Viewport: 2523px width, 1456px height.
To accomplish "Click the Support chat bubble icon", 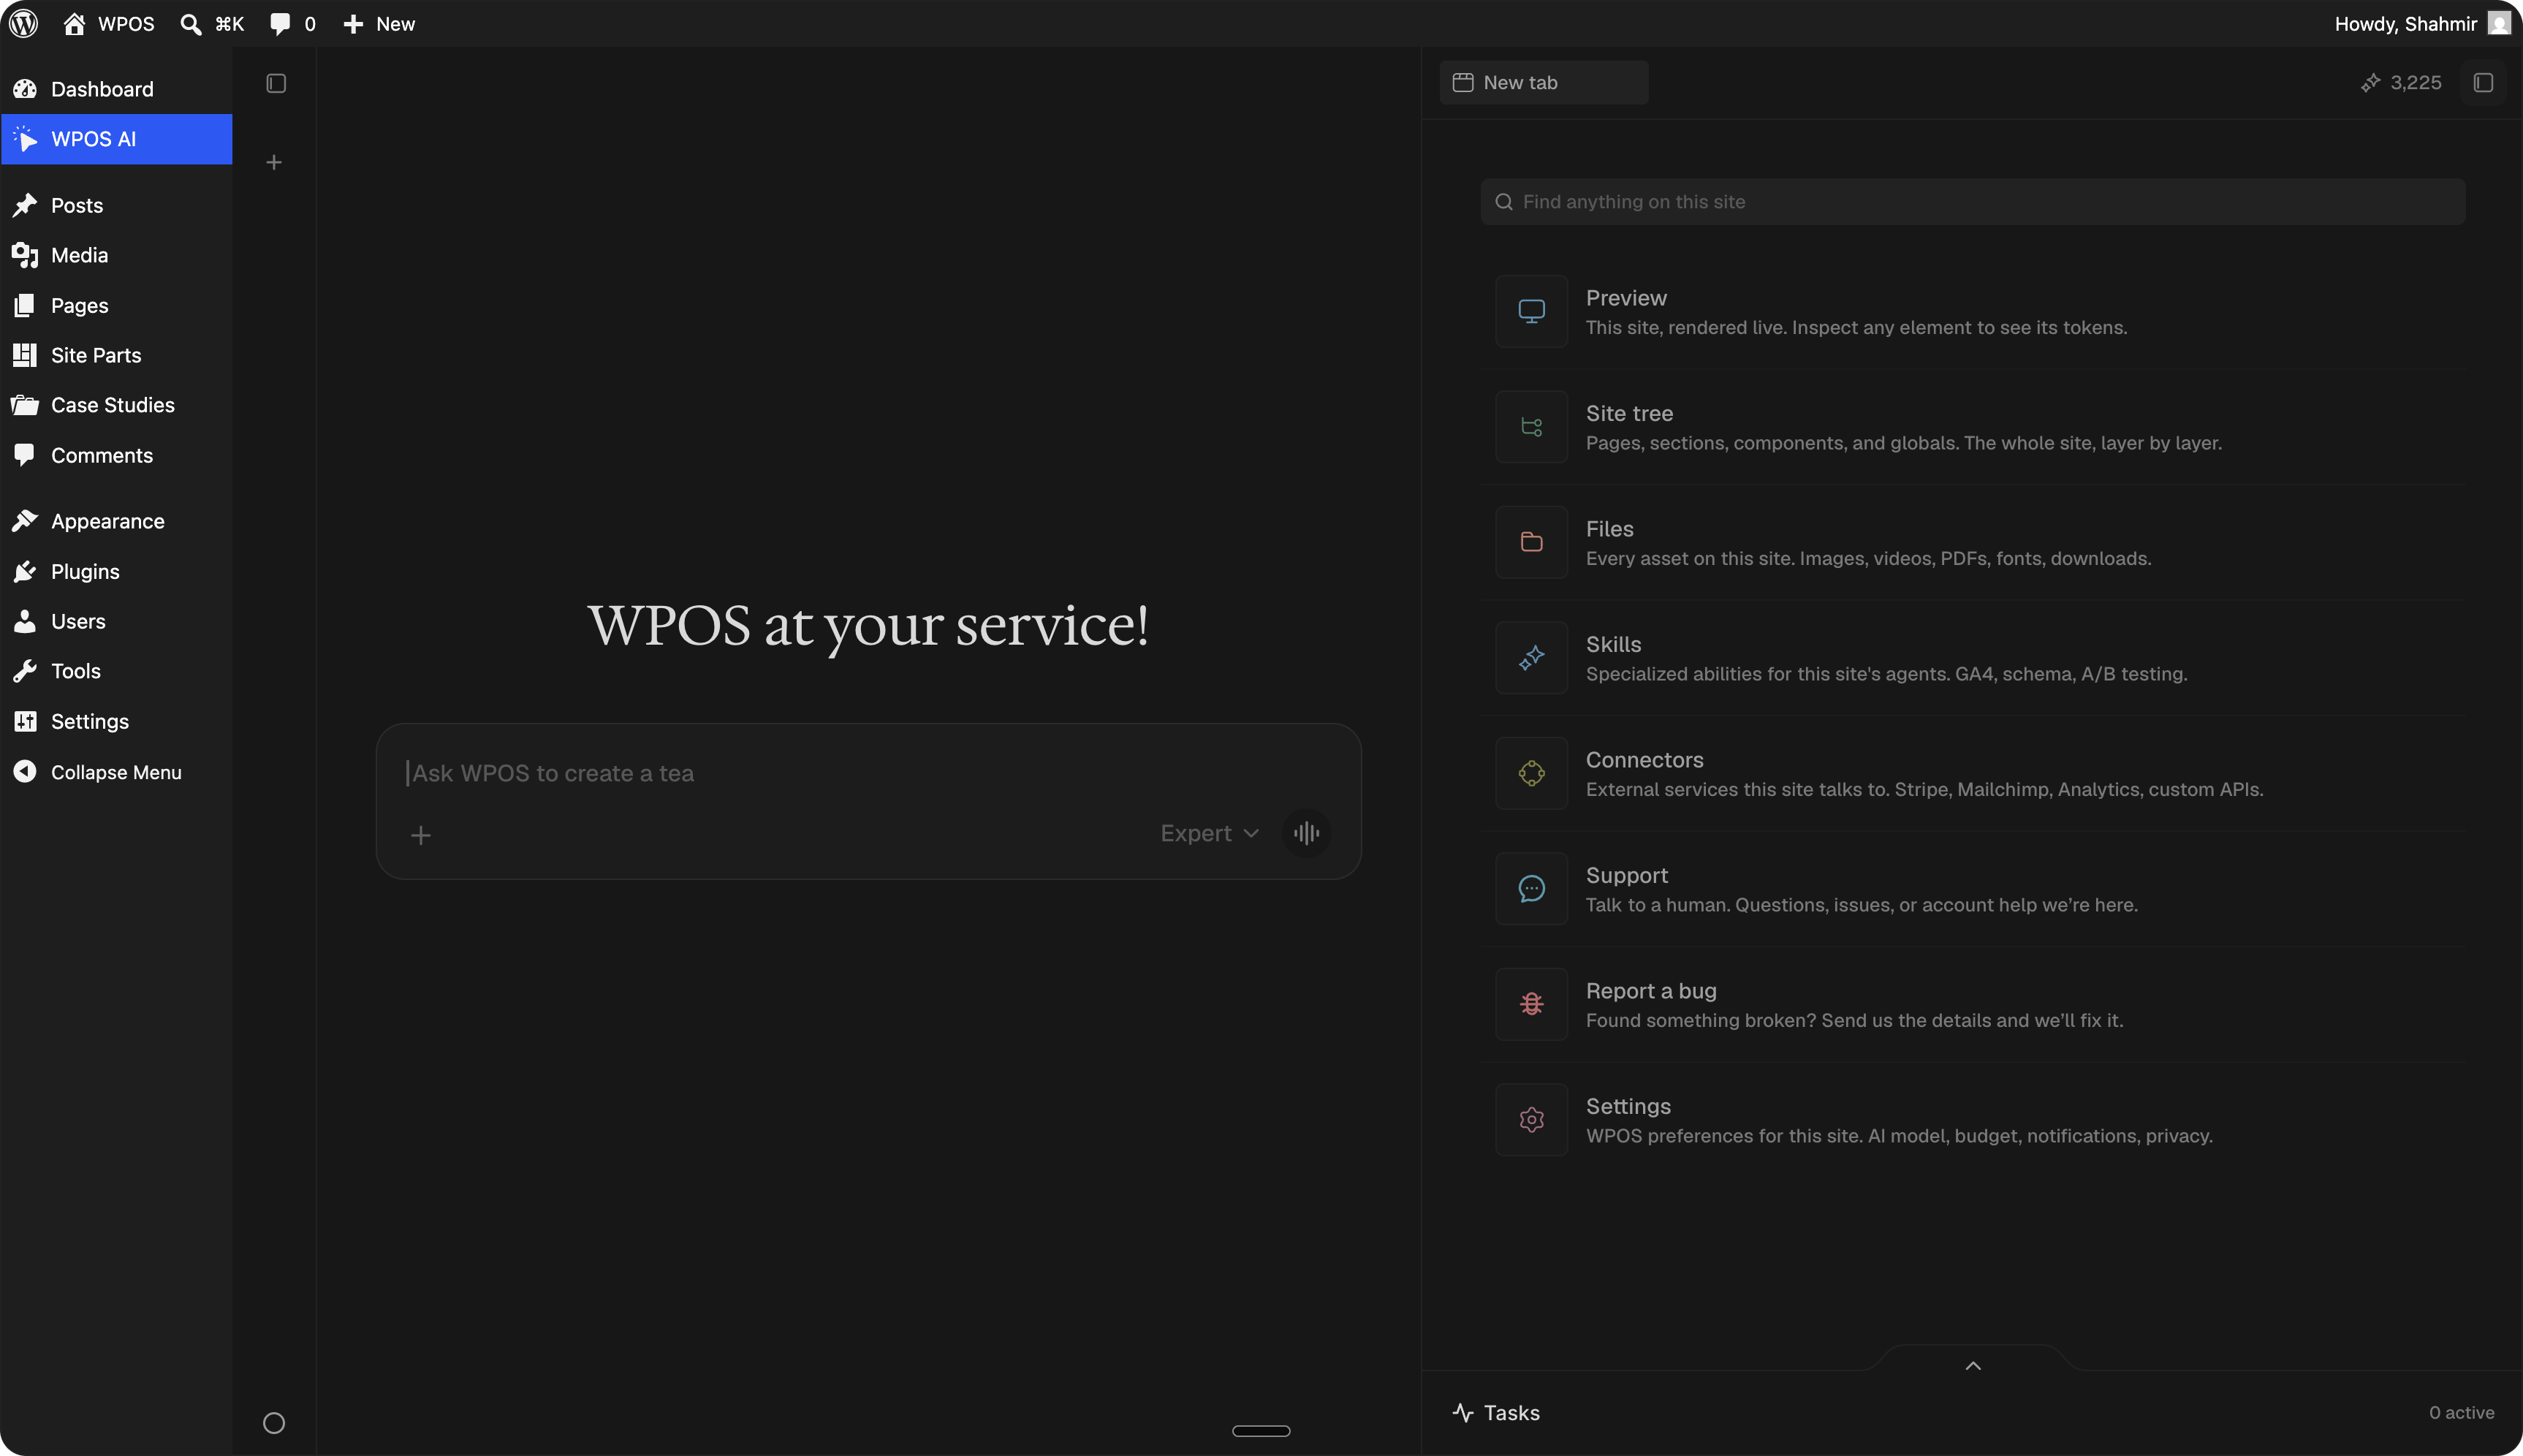I will [1531, 889].
